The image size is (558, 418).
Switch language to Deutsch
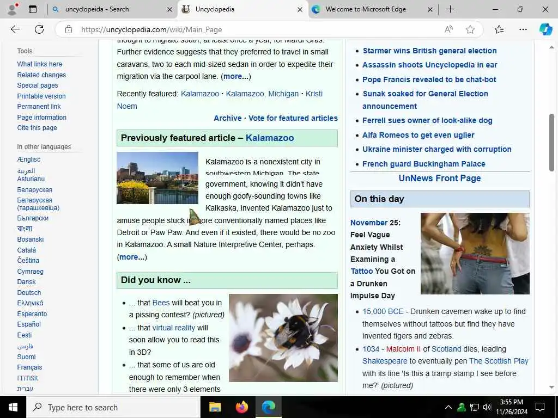point(29,292)
